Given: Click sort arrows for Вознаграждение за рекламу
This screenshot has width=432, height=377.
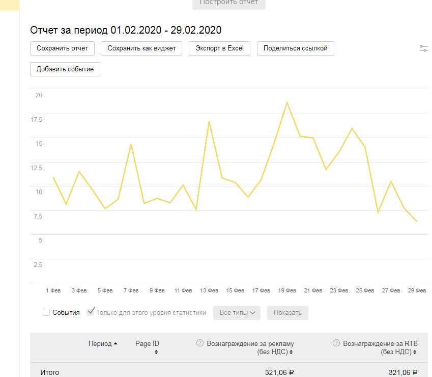Looking at the screenshot, I should coord(291,352).
